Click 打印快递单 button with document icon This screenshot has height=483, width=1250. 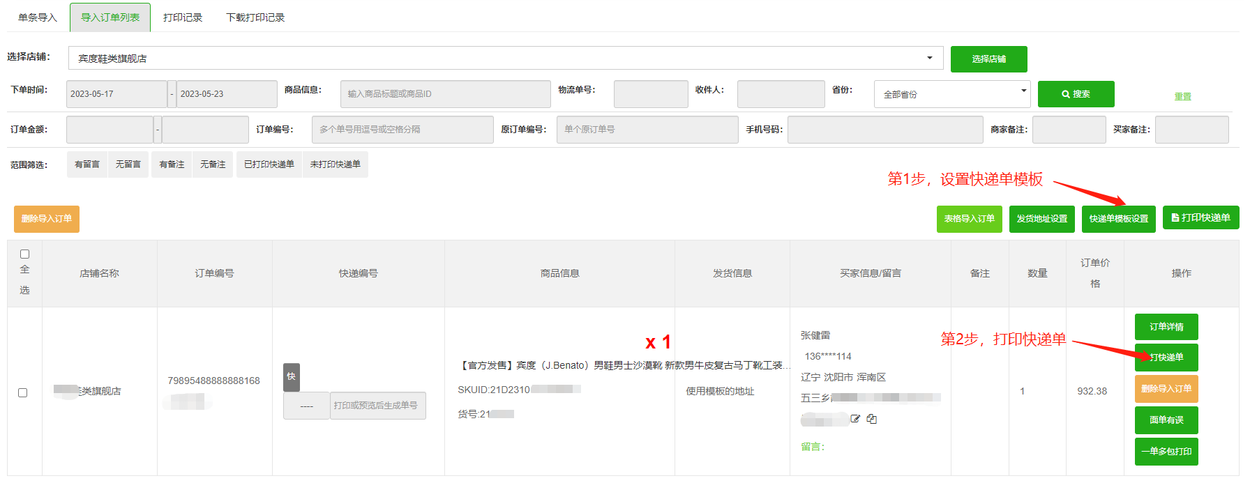coord(1200,218)
